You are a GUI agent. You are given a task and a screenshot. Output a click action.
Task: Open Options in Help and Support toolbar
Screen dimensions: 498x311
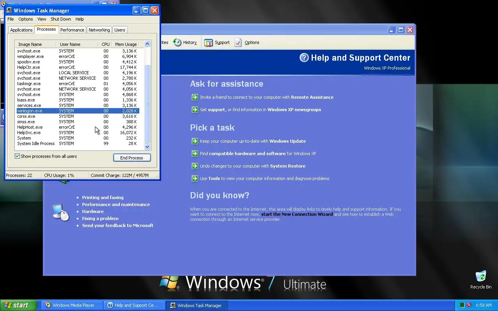click(247, 42)
